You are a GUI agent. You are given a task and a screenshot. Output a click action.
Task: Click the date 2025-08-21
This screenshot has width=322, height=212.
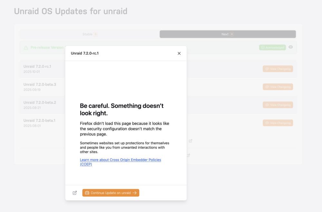coord(32,108)
